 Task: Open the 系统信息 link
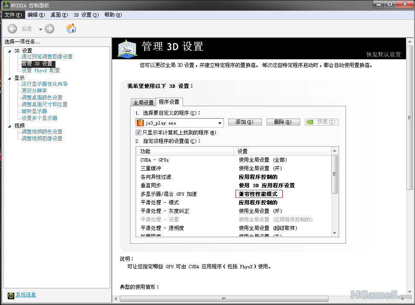tap(26, 295)
